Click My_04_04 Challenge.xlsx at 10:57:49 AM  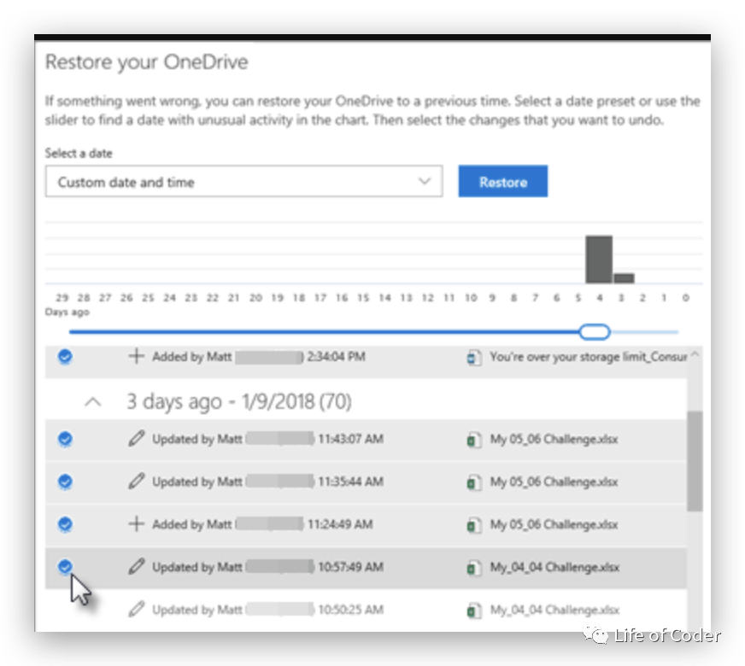(x=555, y=567)
